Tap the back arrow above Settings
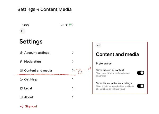 coord(23,31)
